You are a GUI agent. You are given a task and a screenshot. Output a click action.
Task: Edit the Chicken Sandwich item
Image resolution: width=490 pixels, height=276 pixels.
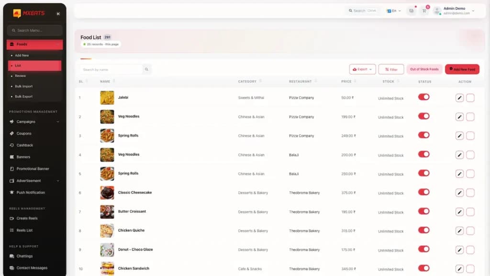[x=459, y=269]
